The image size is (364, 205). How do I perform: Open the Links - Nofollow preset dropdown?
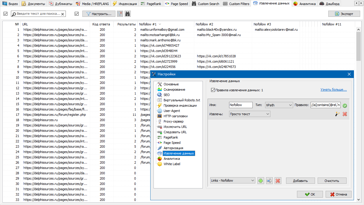(x=233, y=180)
